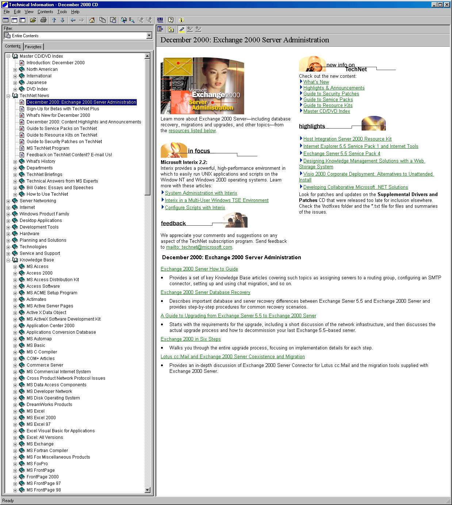452x505 pixels.
Task: Click the Contents tab
Action: tap(13, 46)
